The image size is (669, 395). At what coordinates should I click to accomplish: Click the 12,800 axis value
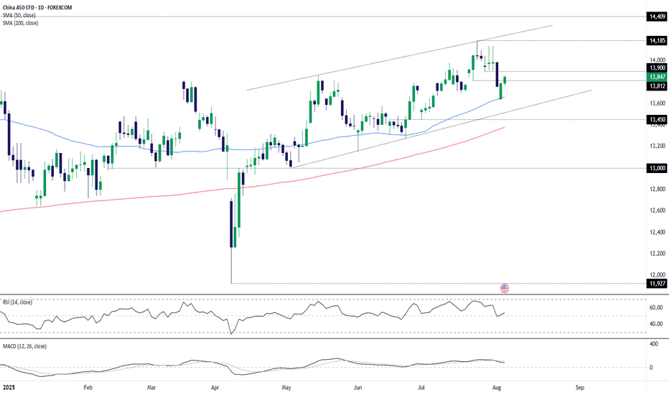click(658, 189)
